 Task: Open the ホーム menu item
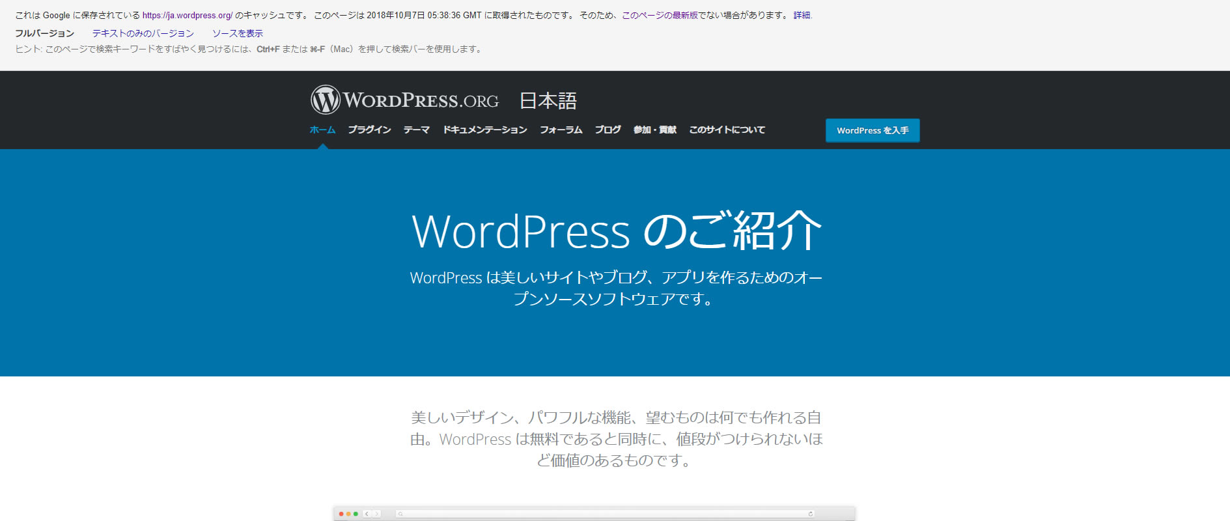[x=322, y=130]
